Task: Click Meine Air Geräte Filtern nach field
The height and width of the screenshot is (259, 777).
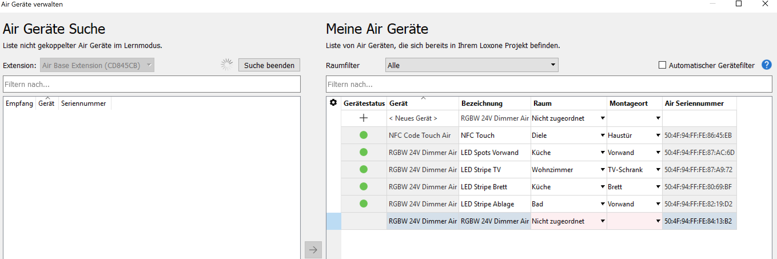Action: (549, 84)
